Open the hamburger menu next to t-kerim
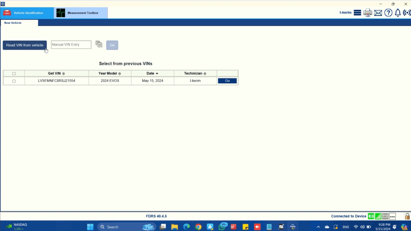 [x=357, y=13]
